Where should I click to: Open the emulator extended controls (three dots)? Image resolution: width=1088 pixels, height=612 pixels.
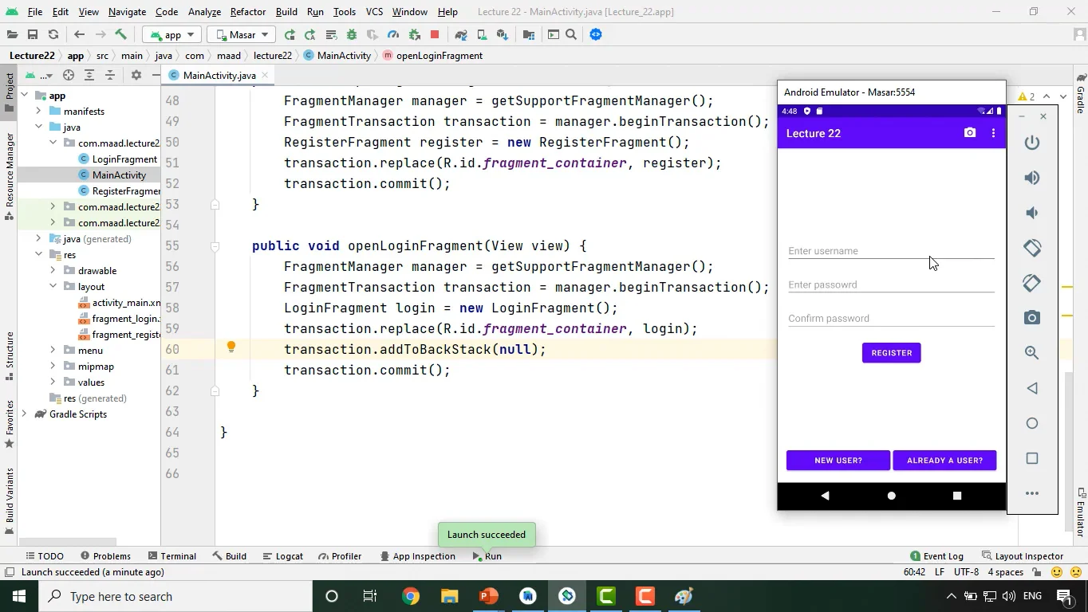point(1032,493)
